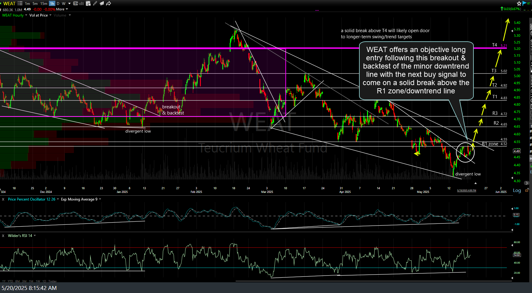This screenshot has width=532, height=293.
Task: Switch to 15m timeframe
Action: [44, 4]
